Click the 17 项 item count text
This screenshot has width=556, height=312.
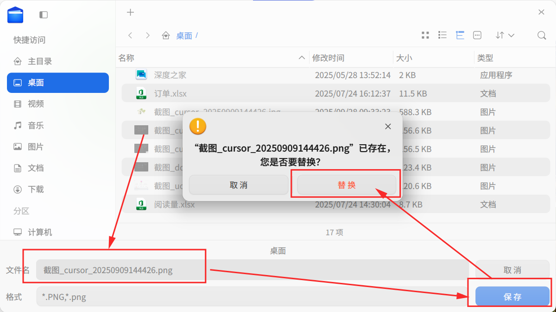point(335,232)
